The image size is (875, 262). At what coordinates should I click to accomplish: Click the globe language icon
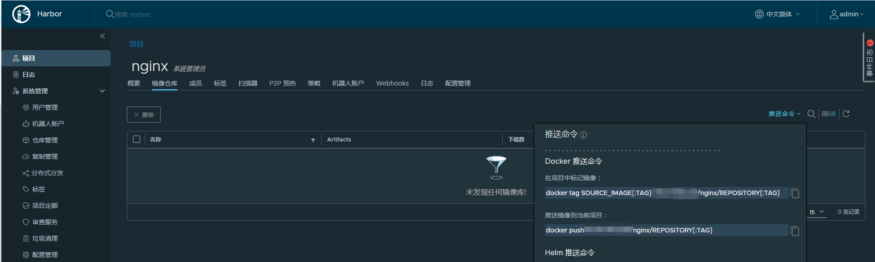(759, 14)
